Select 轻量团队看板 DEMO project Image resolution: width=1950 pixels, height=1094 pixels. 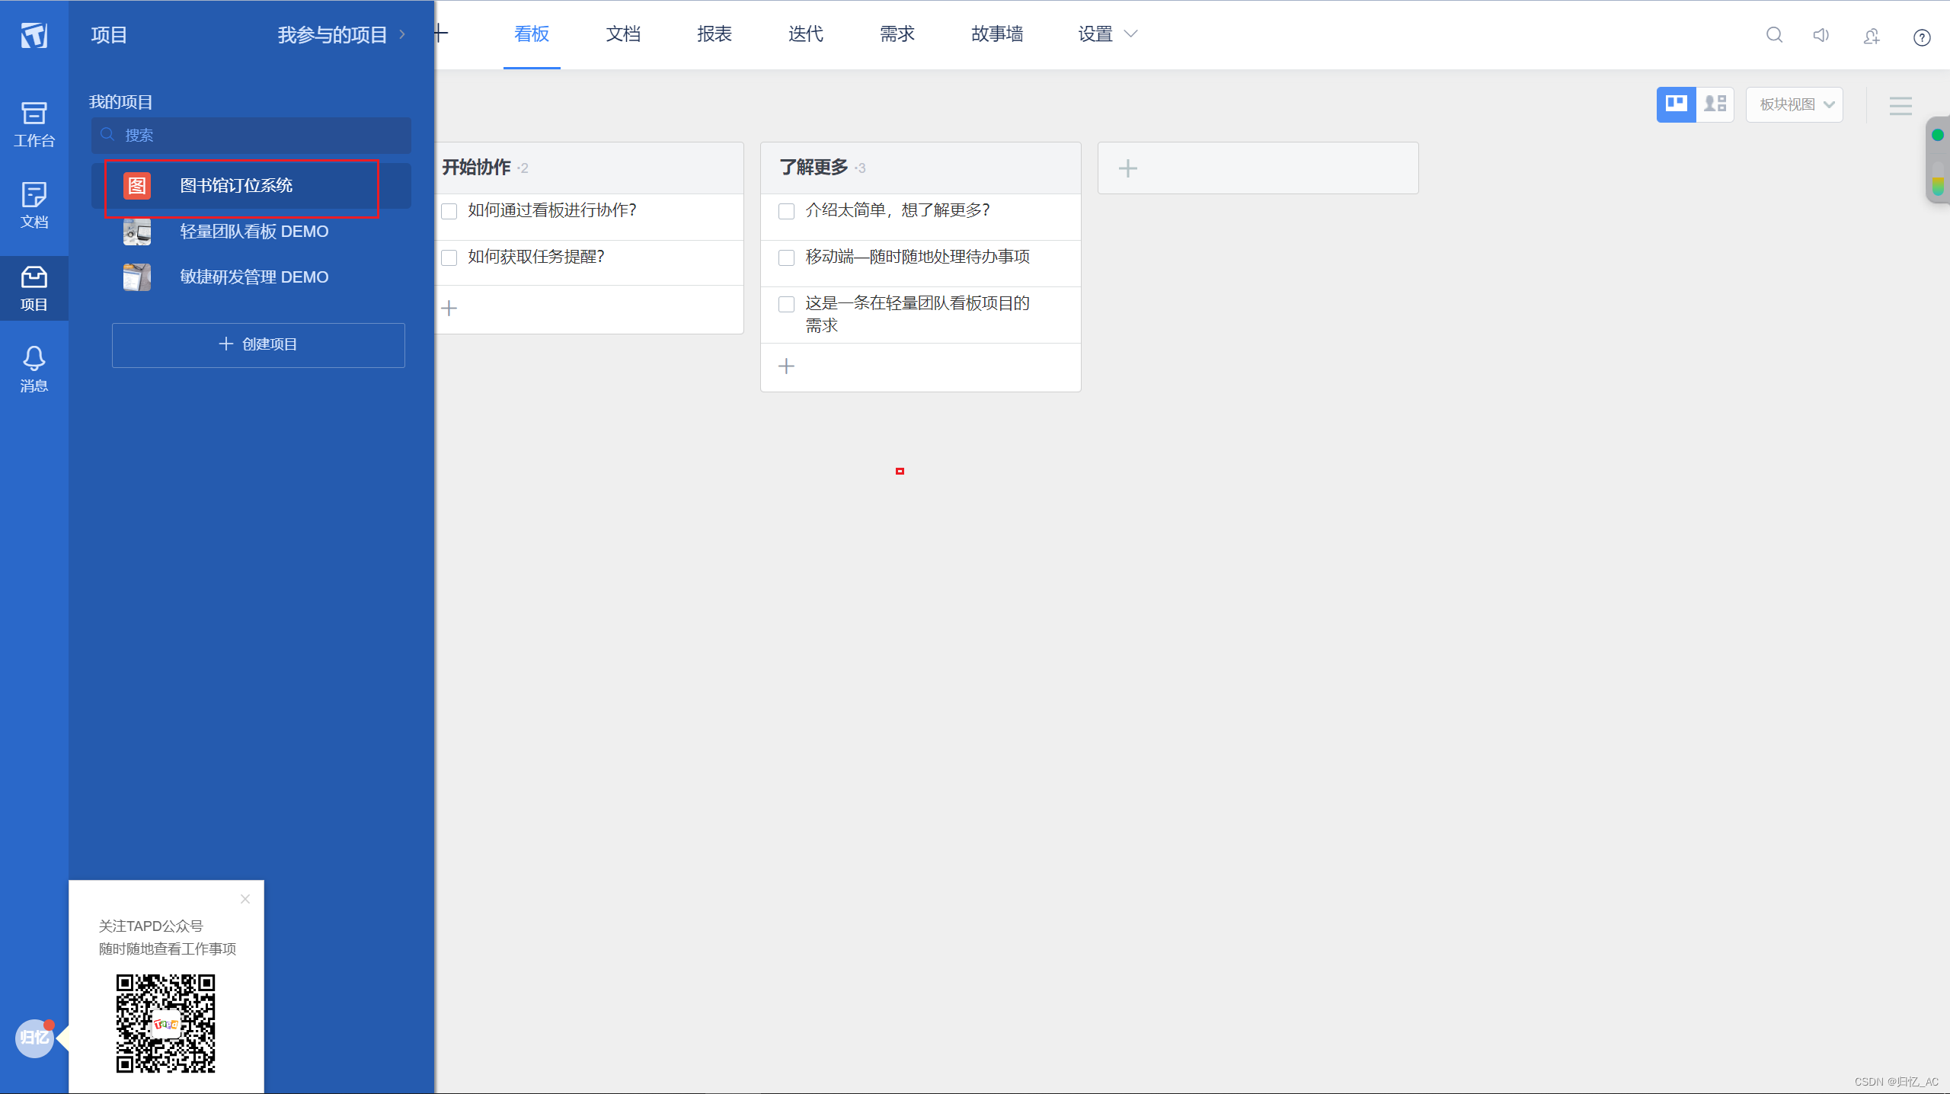(x=254, y=232)
